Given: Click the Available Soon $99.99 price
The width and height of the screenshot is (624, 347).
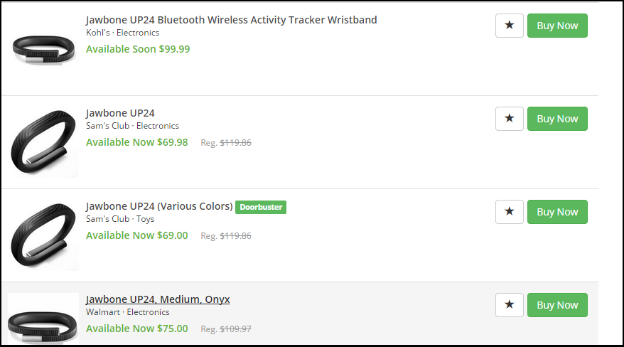Looking at the screenshot, I should pos(138,49).
